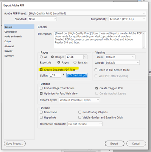Open the View dropdown under Viewing

click(x=120, y=57)
